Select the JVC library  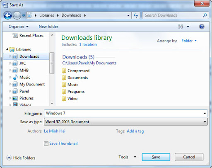click(22, 63)
